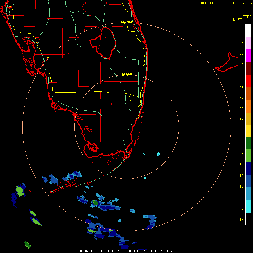Select the black TH swatch ending the scale
The image size is (253, 253).
coord(248,219)
